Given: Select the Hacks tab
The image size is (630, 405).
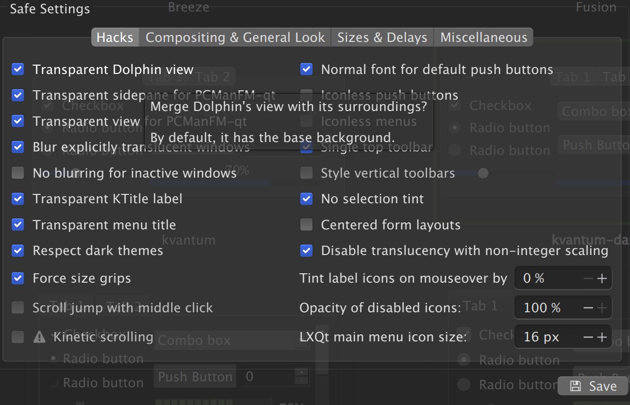Looking at the screenshot, I should (115, 37).
